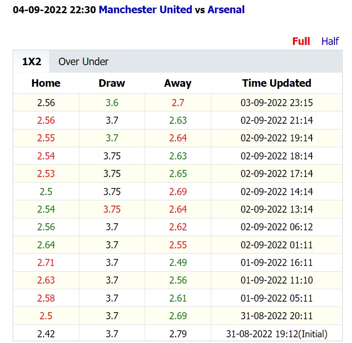Select the 2.7 away odds in top row

pos(178,103)
